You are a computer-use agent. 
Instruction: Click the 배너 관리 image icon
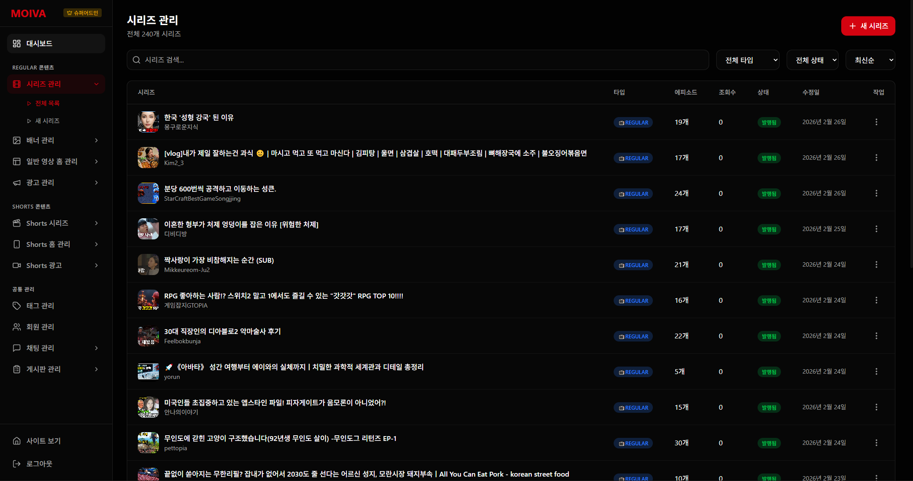17,140
